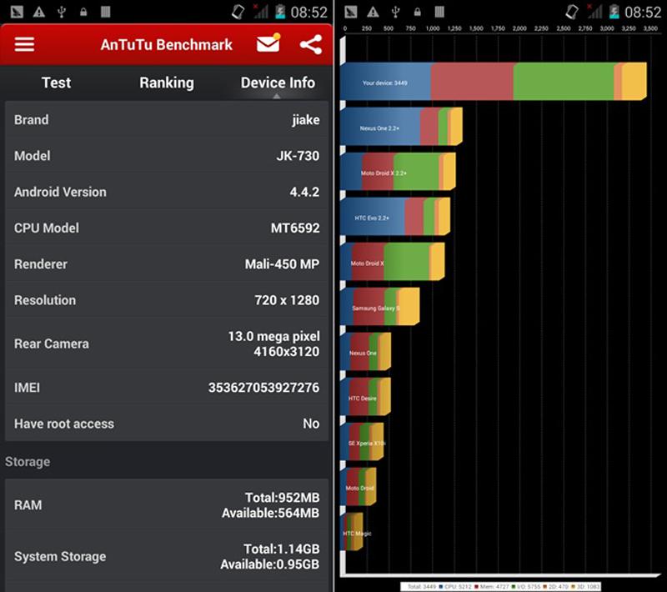This screenshot has height=592, width=667.
Task: Tap the lock icon on the Quadrant screen
Action: 418,12
